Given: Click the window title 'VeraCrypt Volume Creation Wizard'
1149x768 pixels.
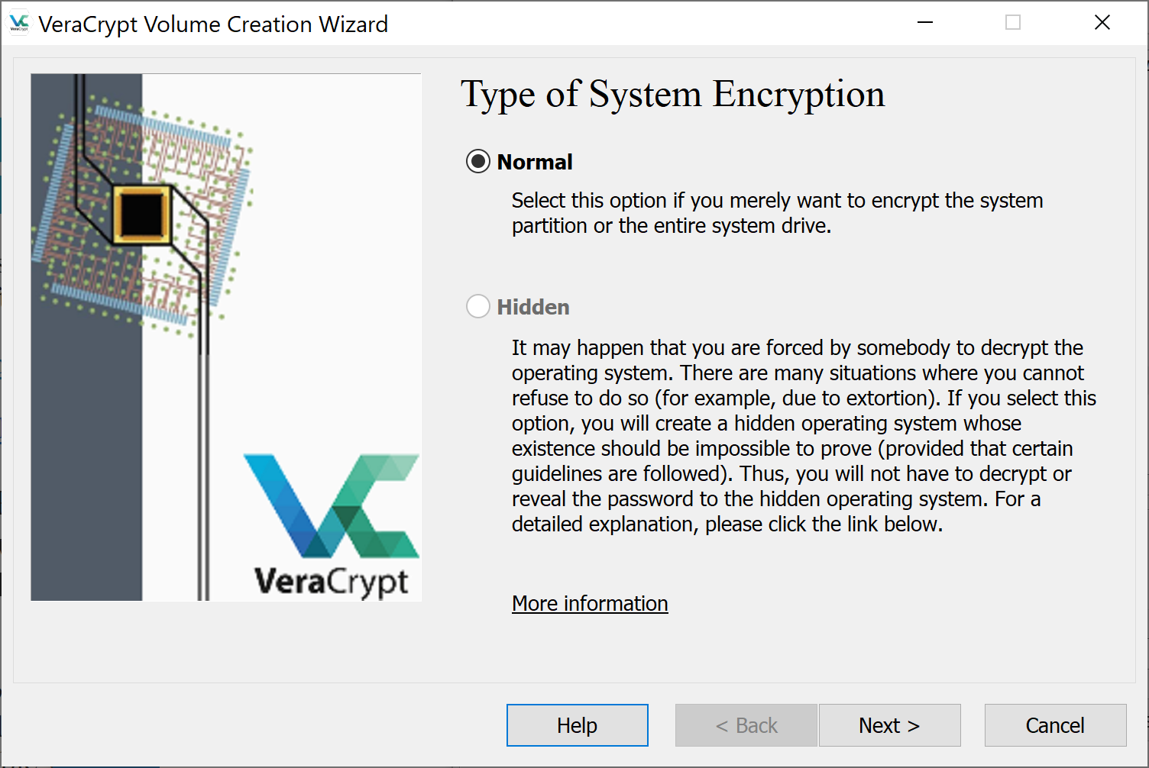Looking at the screenshot, I should click(213, 24).
